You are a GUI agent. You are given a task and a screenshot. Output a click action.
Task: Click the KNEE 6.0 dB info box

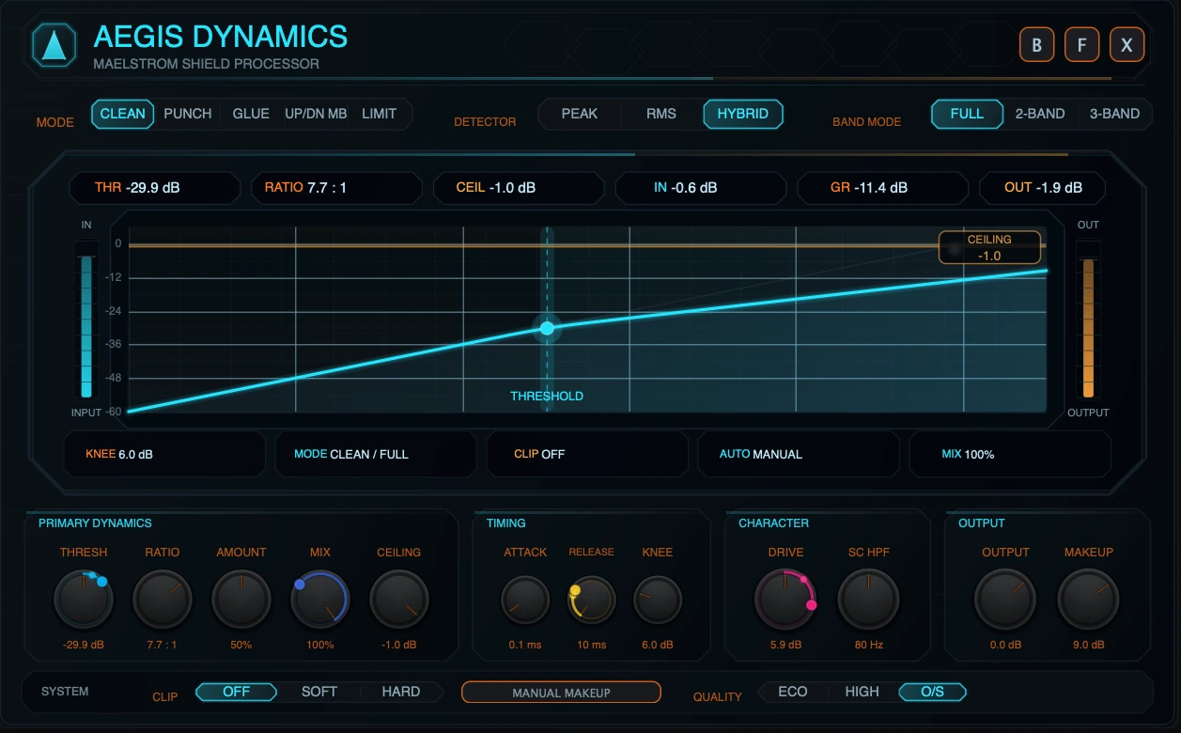(164, 454)
